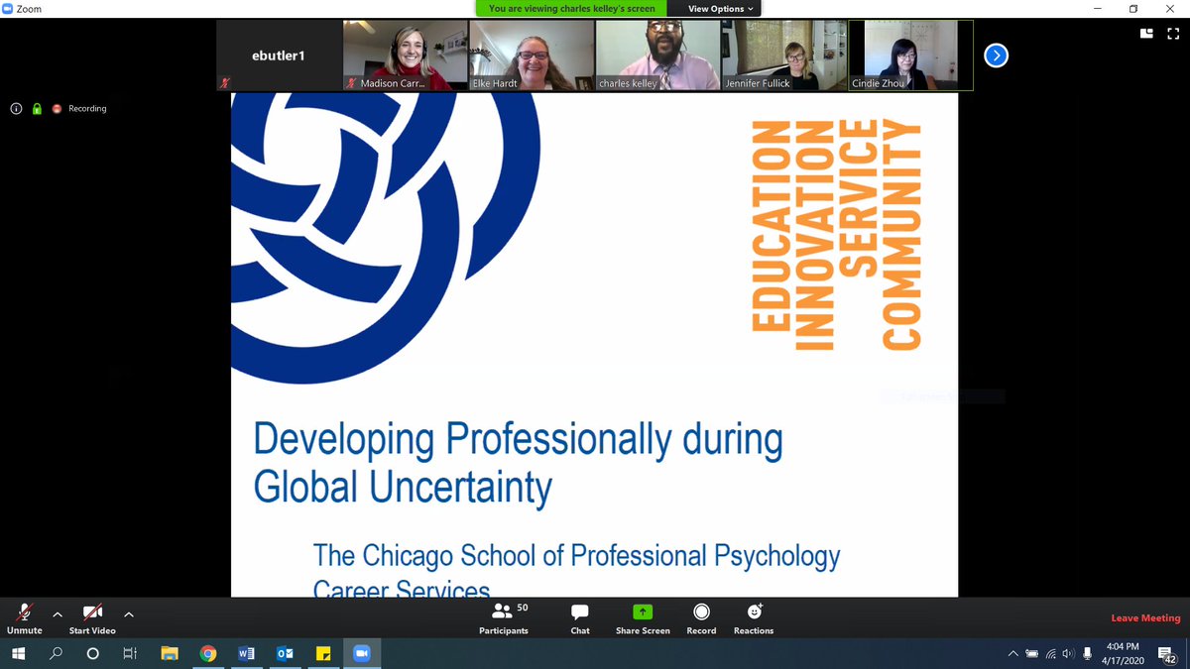Click the green Share Screen button
This screenshot has height=669, width=1190.
(643, 618)
